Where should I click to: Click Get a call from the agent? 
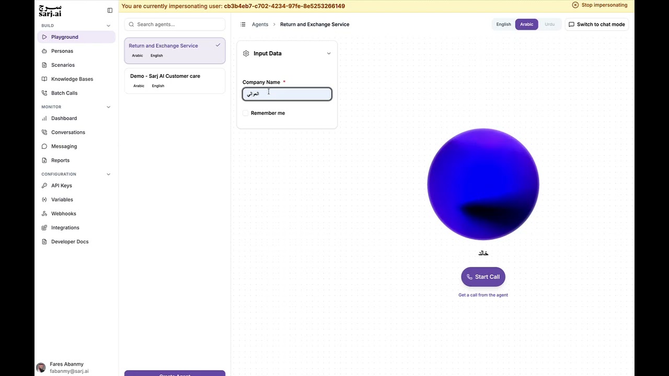483,295
